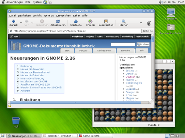Launch the web browser panel icon

pos(45,2)
